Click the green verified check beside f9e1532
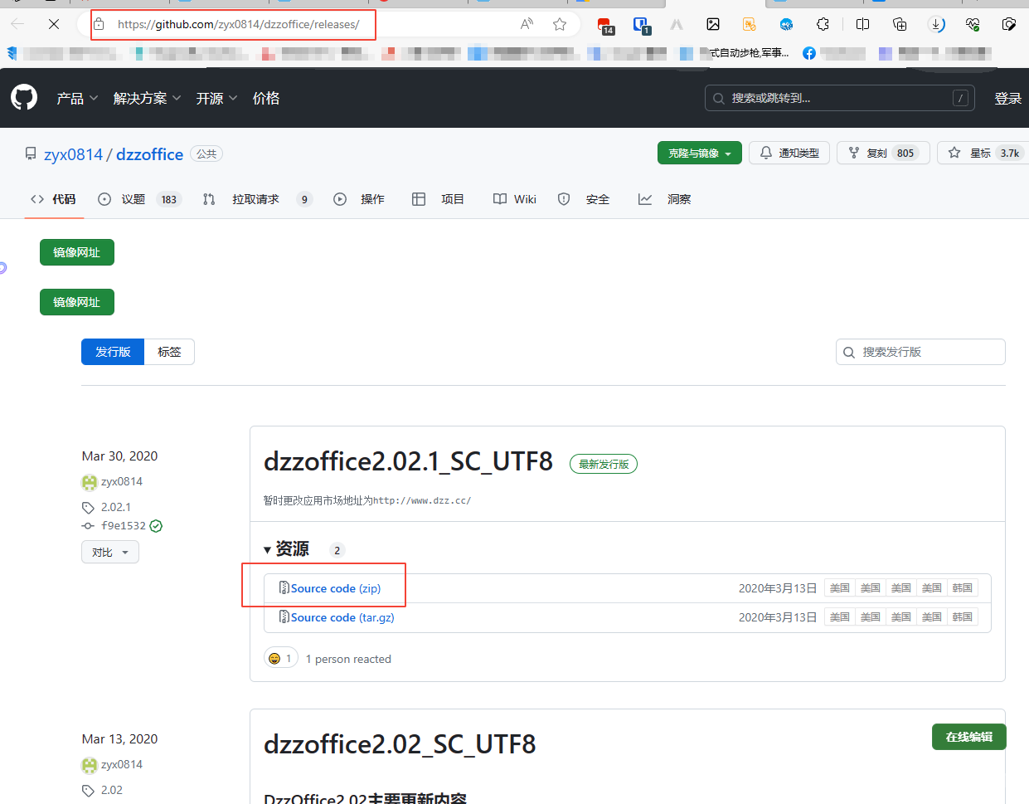The height and width of the screenshot is (804, 1029). [x=156, y=525]
